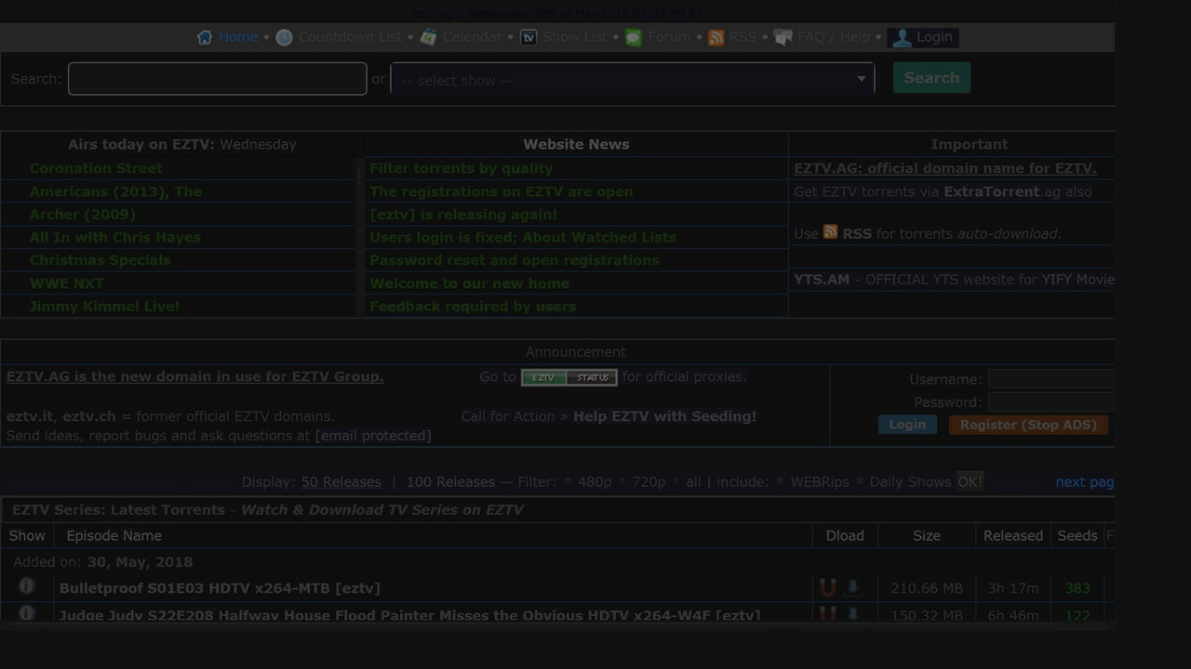The width and height of the screenshot is (1191, 669).
Task: Open WWE NXT show link
Action: [x=66, y=283]
